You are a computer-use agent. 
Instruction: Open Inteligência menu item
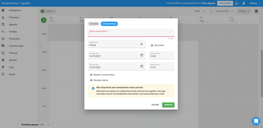pyautogui.click(x=15, y=10)
